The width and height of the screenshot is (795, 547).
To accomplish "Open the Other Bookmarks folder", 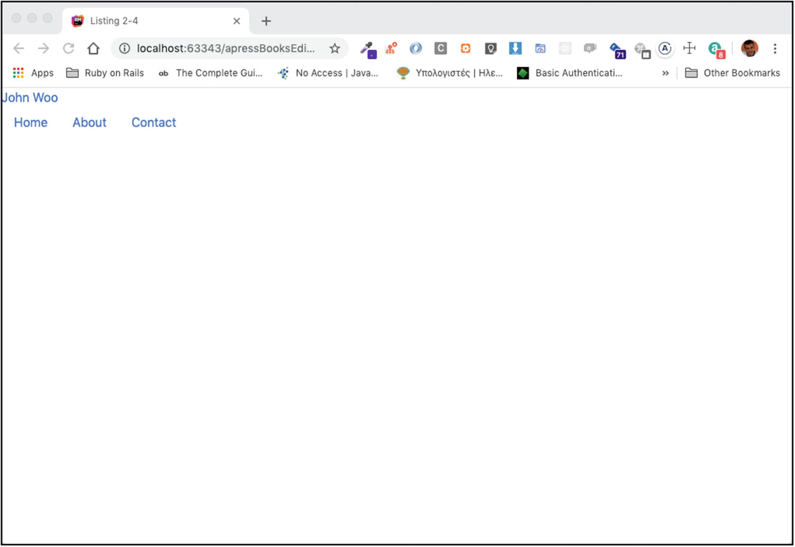I will (733, 73).
